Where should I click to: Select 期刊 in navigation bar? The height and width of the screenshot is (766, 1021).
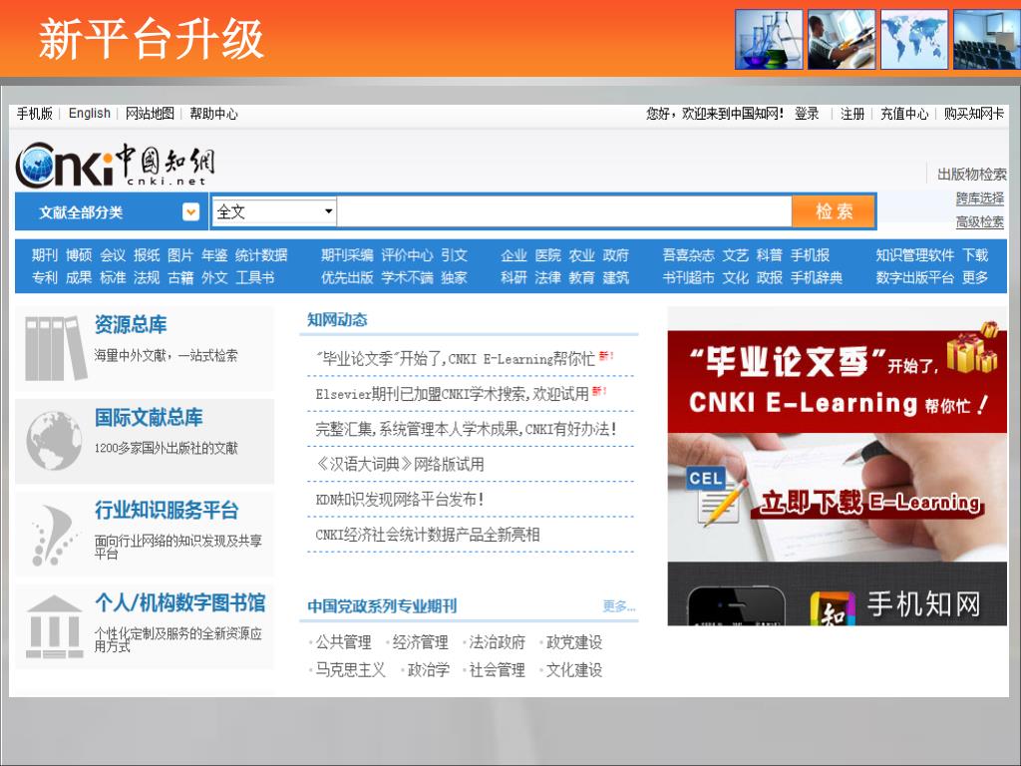(45, 255)
